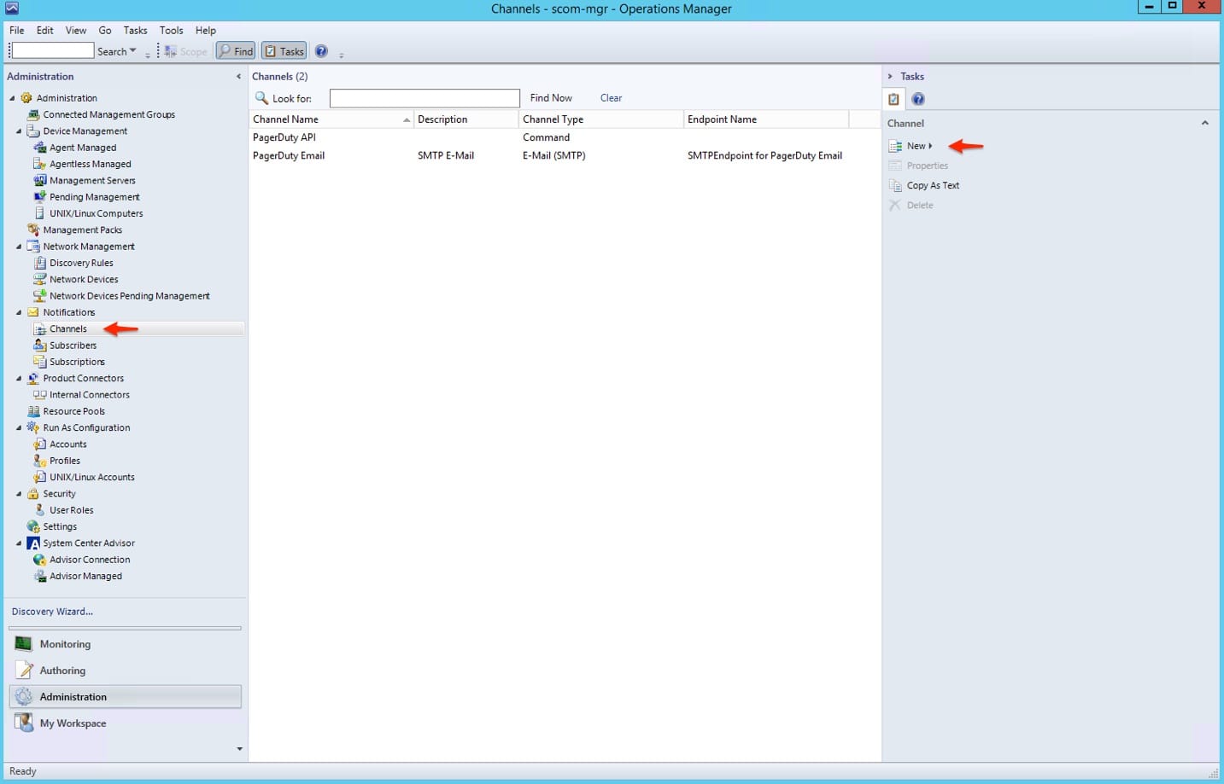Click the Connected Management Groups icon

click(x=33, y=114)
